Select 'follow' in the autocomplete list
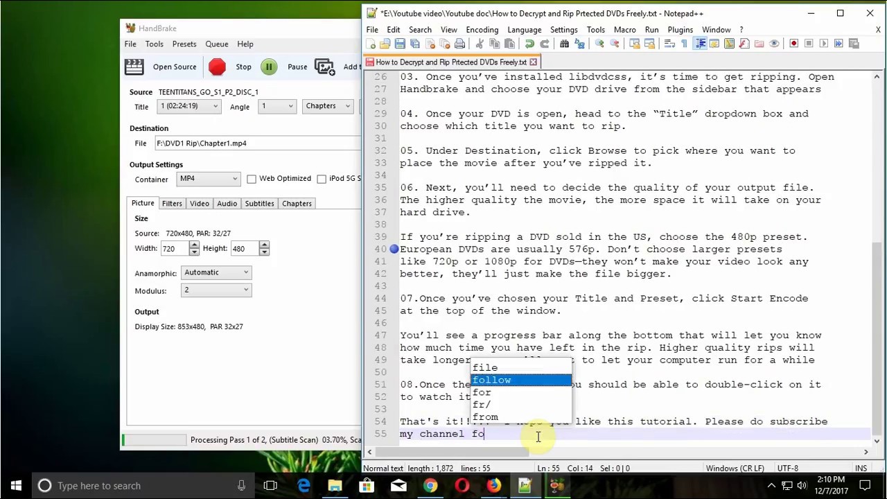Screen dimensions: 887x499 (x=520, y=380)
